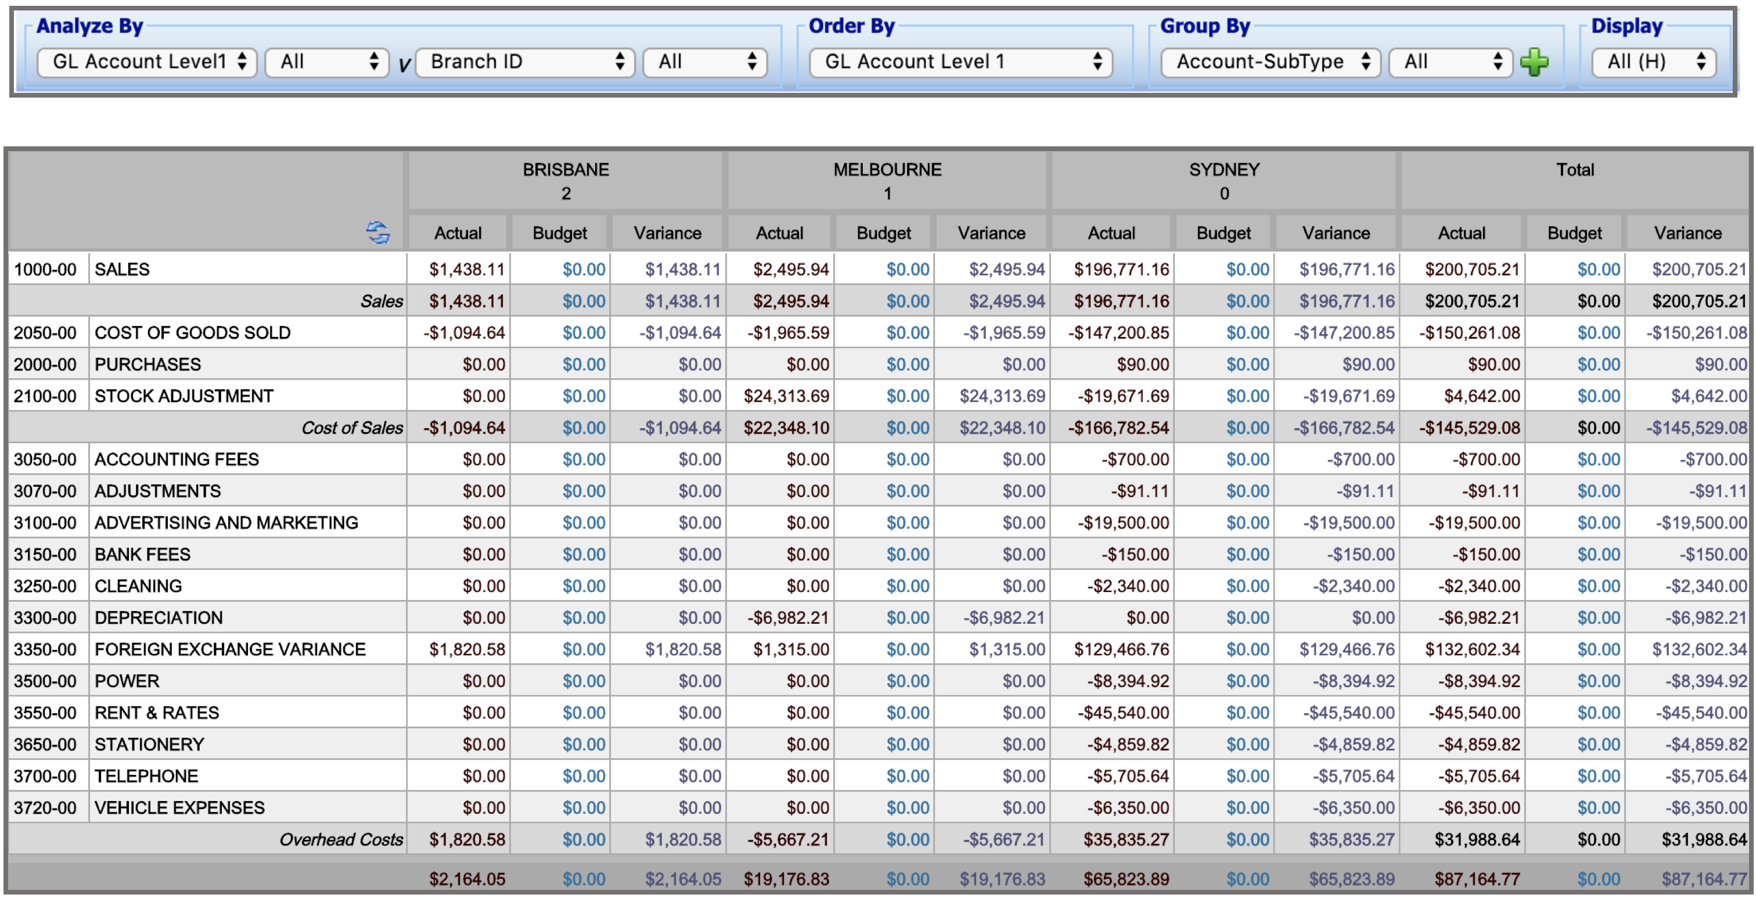Click Sydney grand total $65,823.89 Actual
Screen dimensions: 1756x898
tap(1126, 879)
